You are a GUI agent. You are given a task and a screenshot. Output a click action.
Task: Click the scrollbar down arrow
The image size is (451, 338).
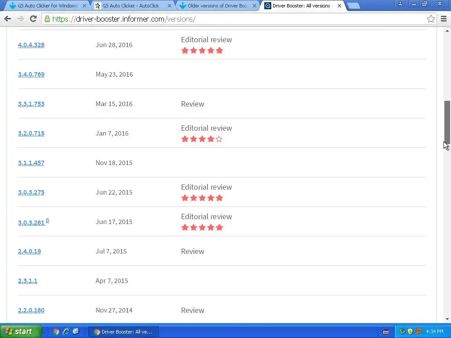click(x=447, y=319)
